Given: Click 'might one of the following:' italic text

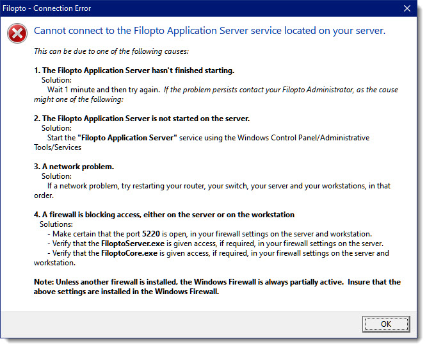Looking at the screenshot, I should pyautogui.click(x=79, y=99).
